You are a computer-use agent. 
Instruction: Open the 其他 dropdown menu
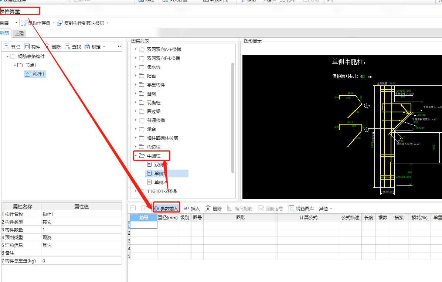(x=325, y=208)
